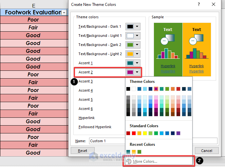This screenshot has height=167, width=225.
Task: Click the Accent 5 label
Action: pos(86,99)
